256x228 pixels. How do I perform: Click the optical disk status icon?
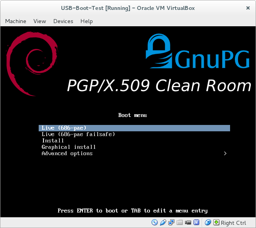tap(154, 222)
